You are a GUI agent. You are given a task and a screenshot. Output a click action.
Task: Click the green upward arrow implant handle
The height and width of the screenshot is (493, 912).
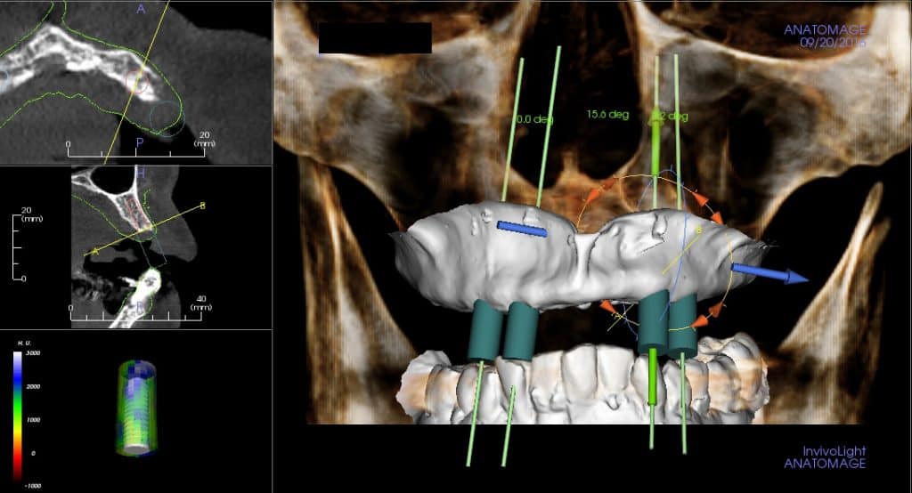point(657,132)
